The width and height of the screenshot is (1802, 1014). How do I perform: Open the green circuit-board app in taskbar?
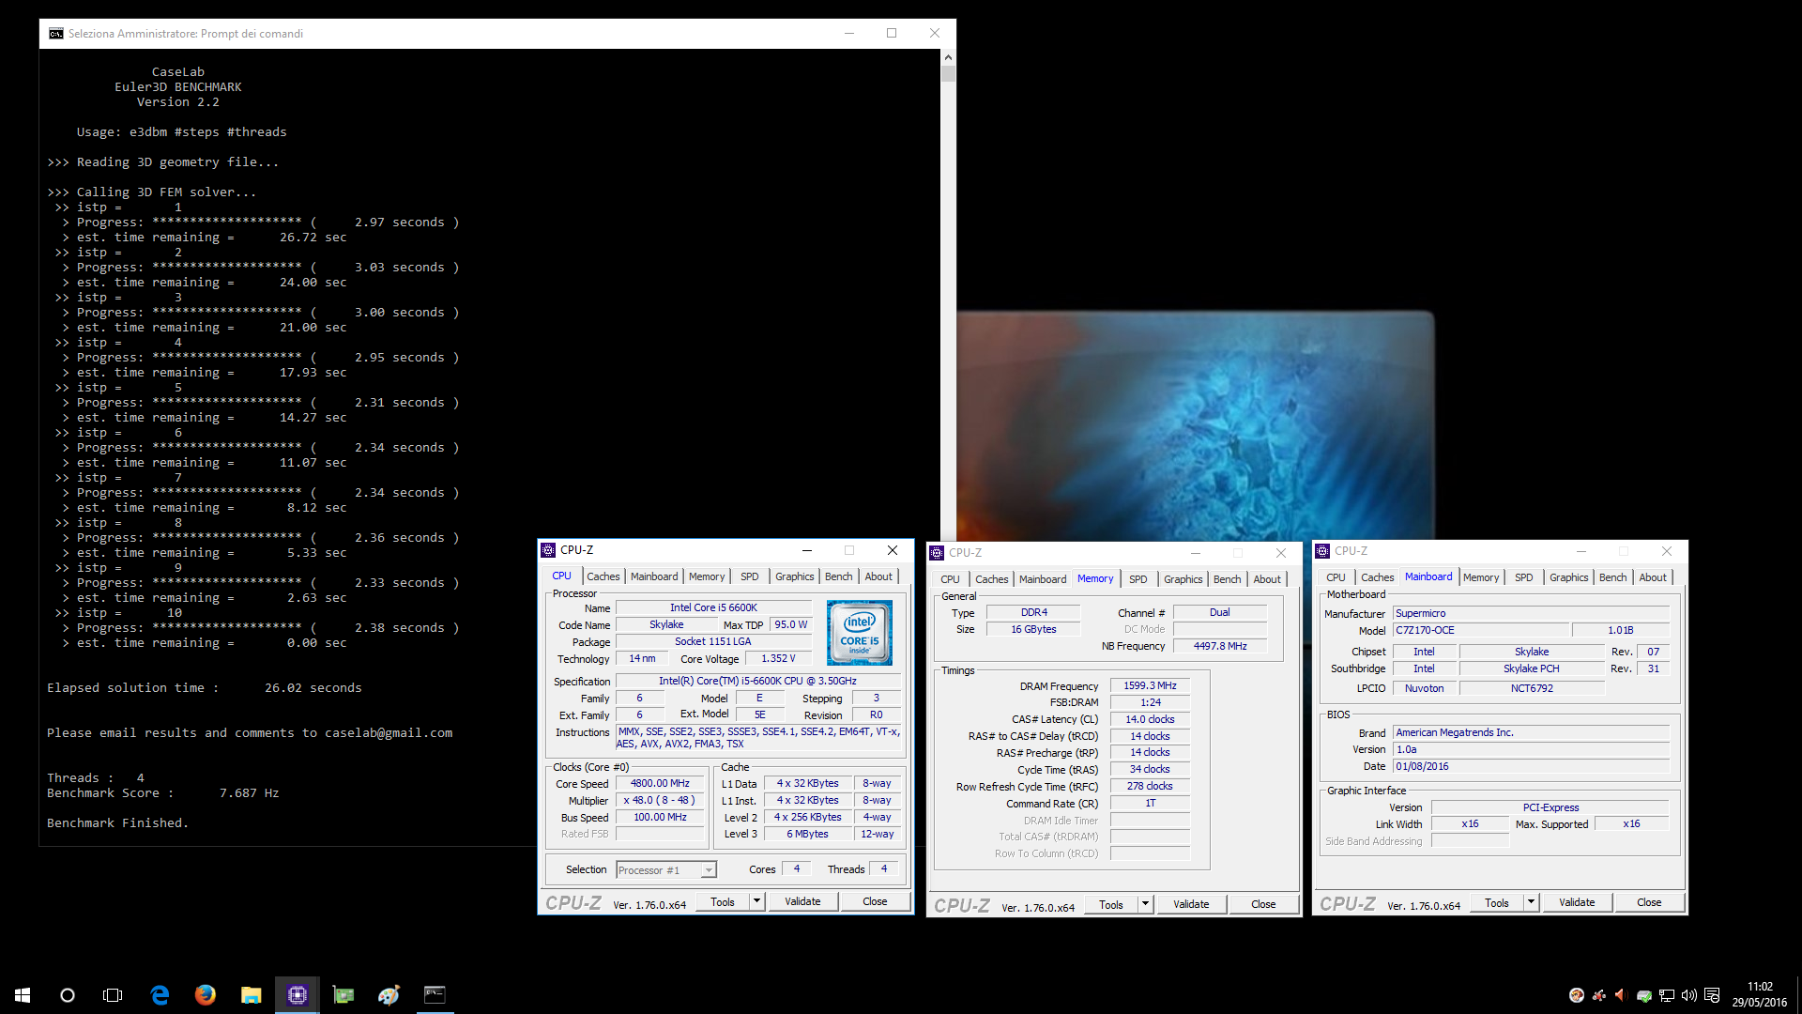tap(343, 995)
